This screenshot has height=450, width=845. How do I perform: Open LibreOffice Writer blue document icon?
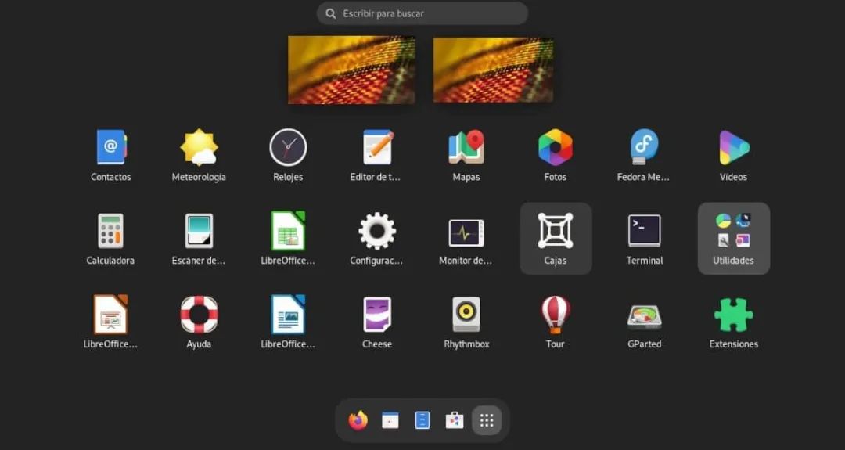click(288, 314)
